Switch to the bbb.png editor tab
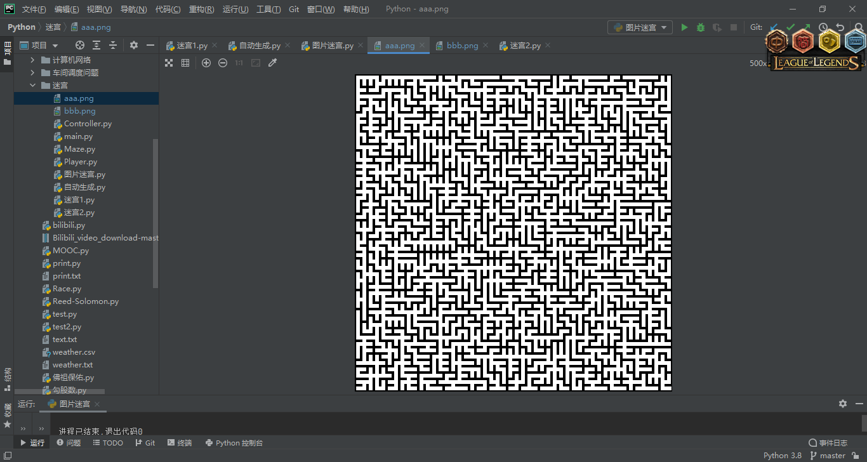The height and width of the screenshot is (462, 867). [462, 46]
